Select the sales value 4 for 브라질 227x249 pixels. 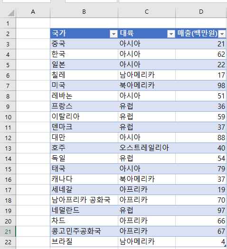(x=201, y=242)
